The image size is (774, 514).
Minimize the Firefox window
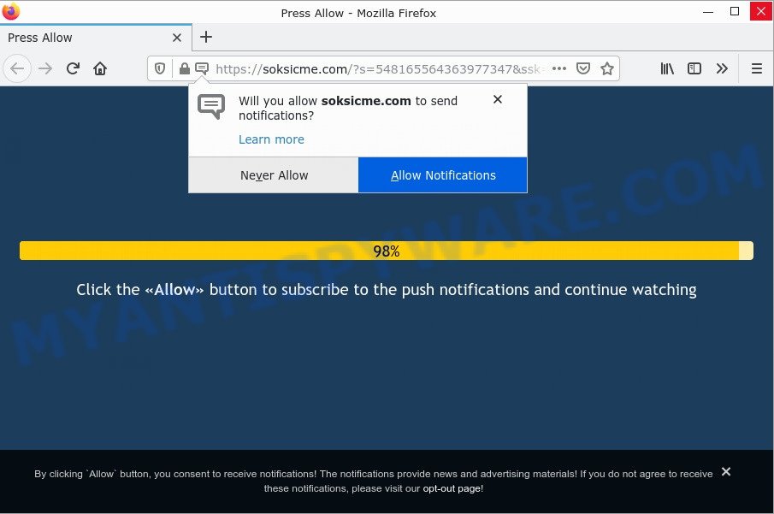click(708, 11)
